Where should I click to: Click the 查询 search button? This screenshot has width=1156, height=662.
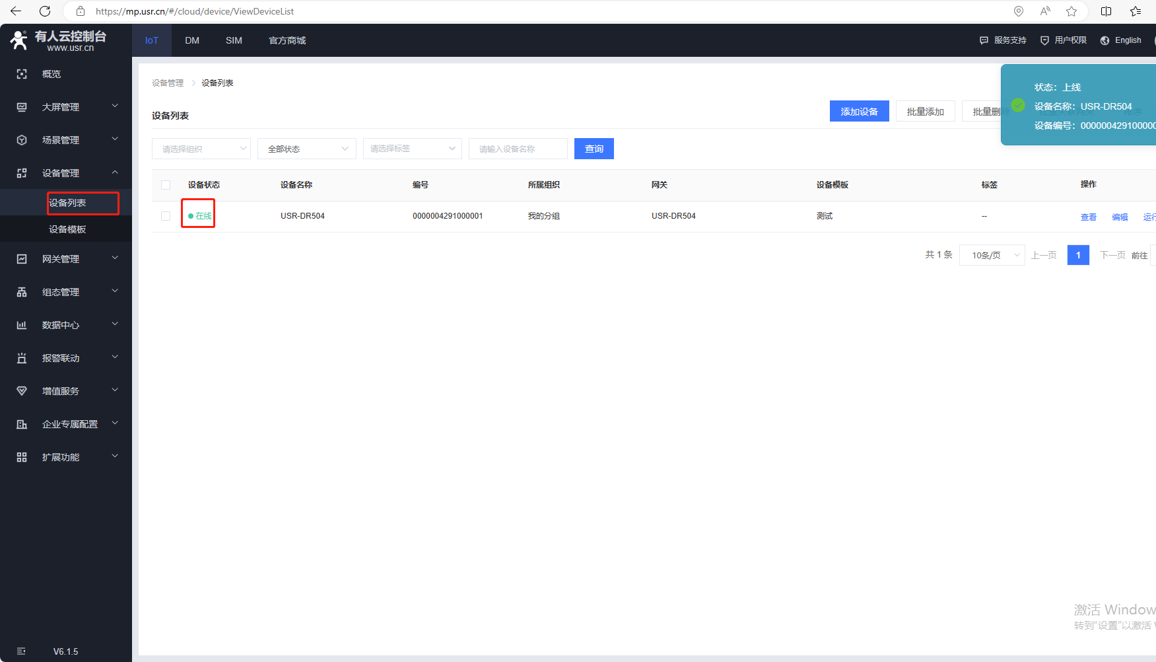[594, 149]
